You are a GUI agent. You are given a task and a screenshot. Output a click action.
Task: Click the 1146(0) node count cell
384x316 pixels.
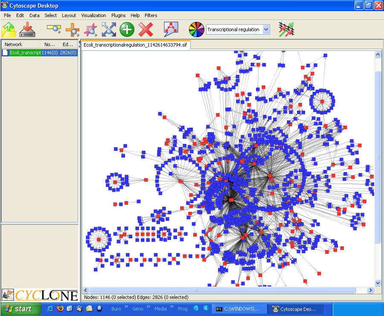pyautogui.click(x=50, y=53)
